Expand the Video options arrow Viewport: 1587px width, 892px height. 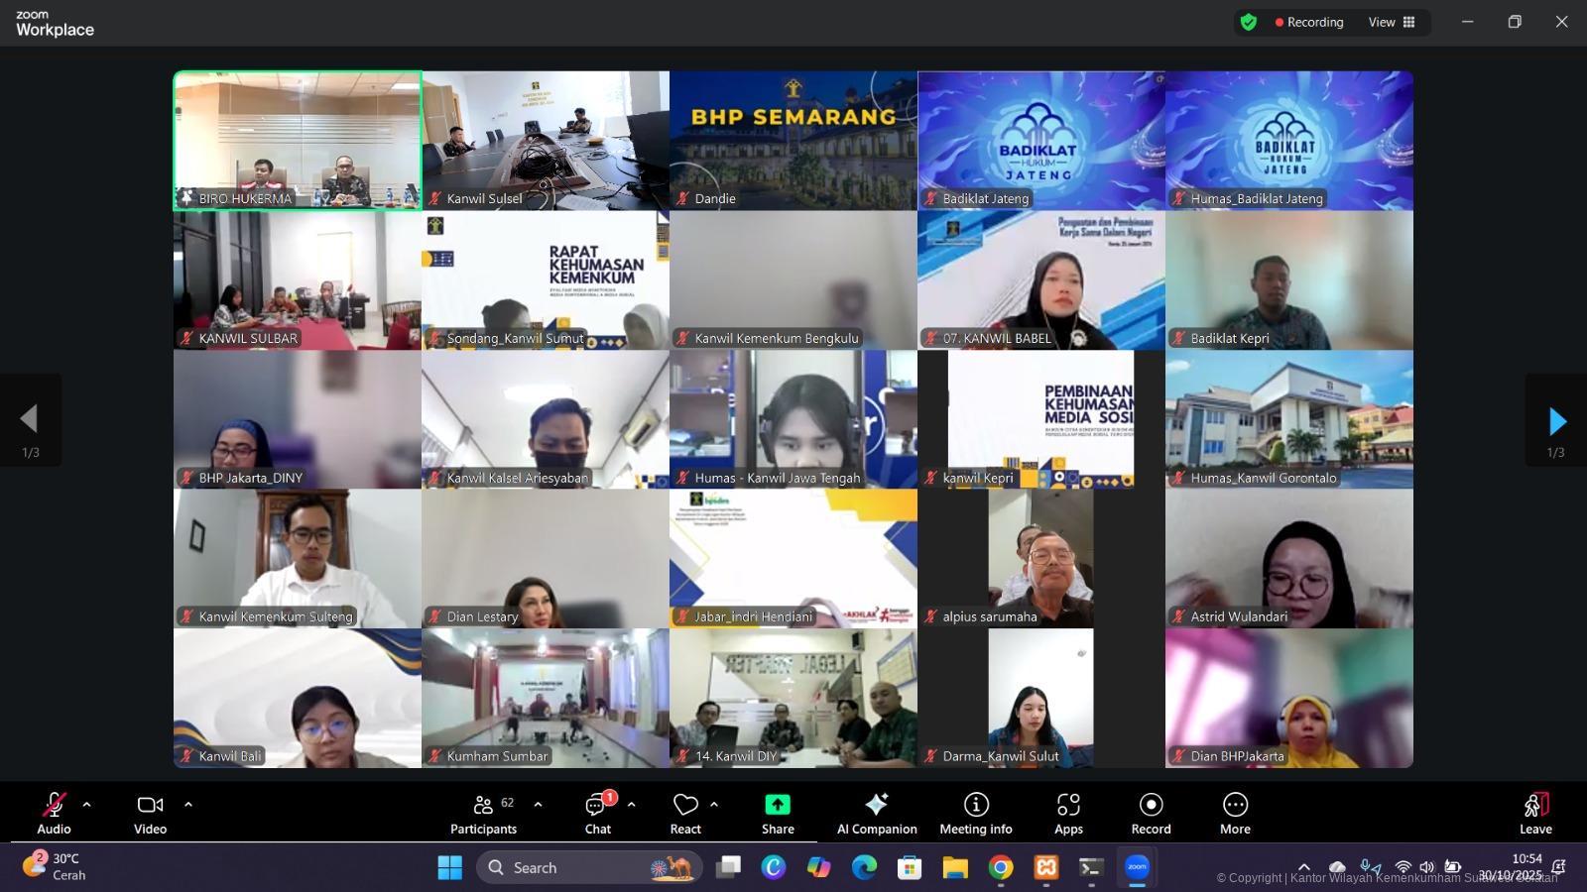coord(188,805)
